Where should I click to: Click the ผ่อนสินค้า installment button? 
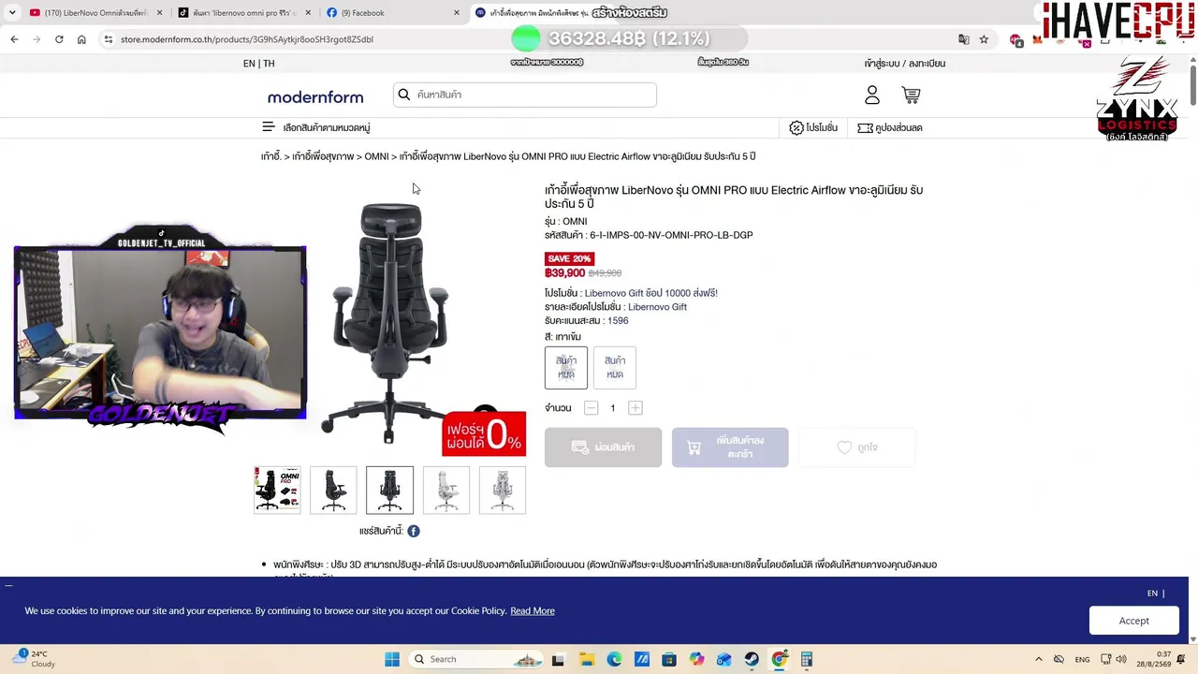pyautogui.click(x=603, y=447)
